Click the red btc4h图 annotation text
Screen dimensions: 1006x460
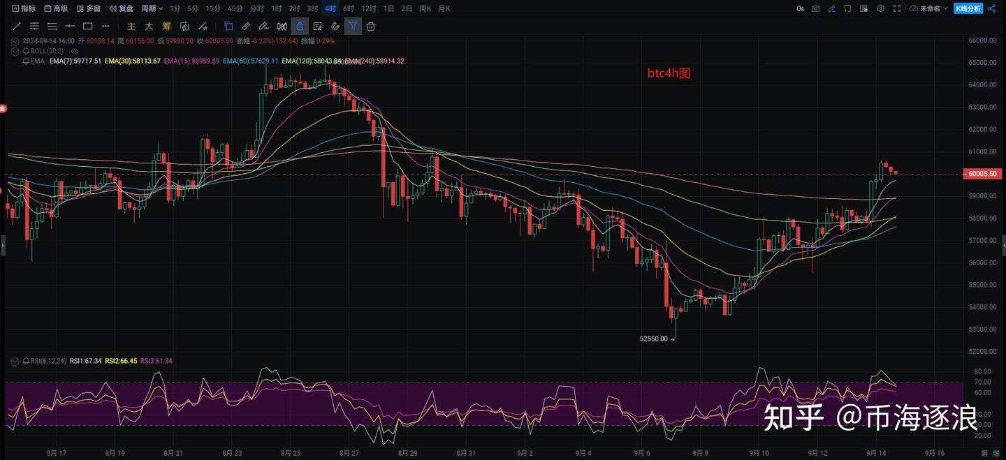point(669,73)
